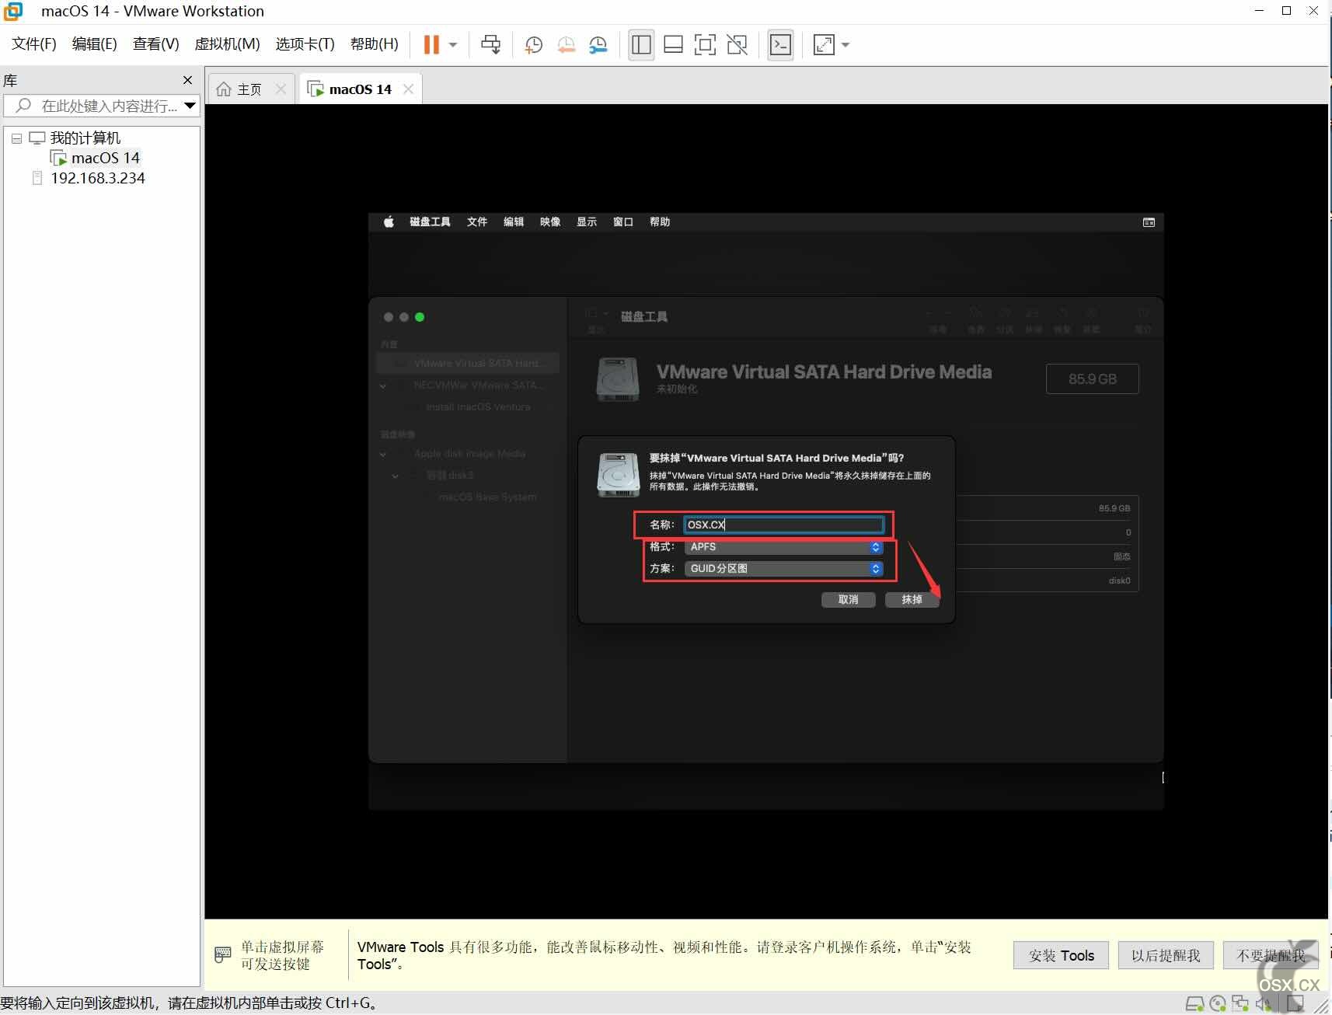This screenshot has height=1015, width=1332.
Task: Send Ctrl+Alt+Del to the virtual machine
Action: point(490,44)
